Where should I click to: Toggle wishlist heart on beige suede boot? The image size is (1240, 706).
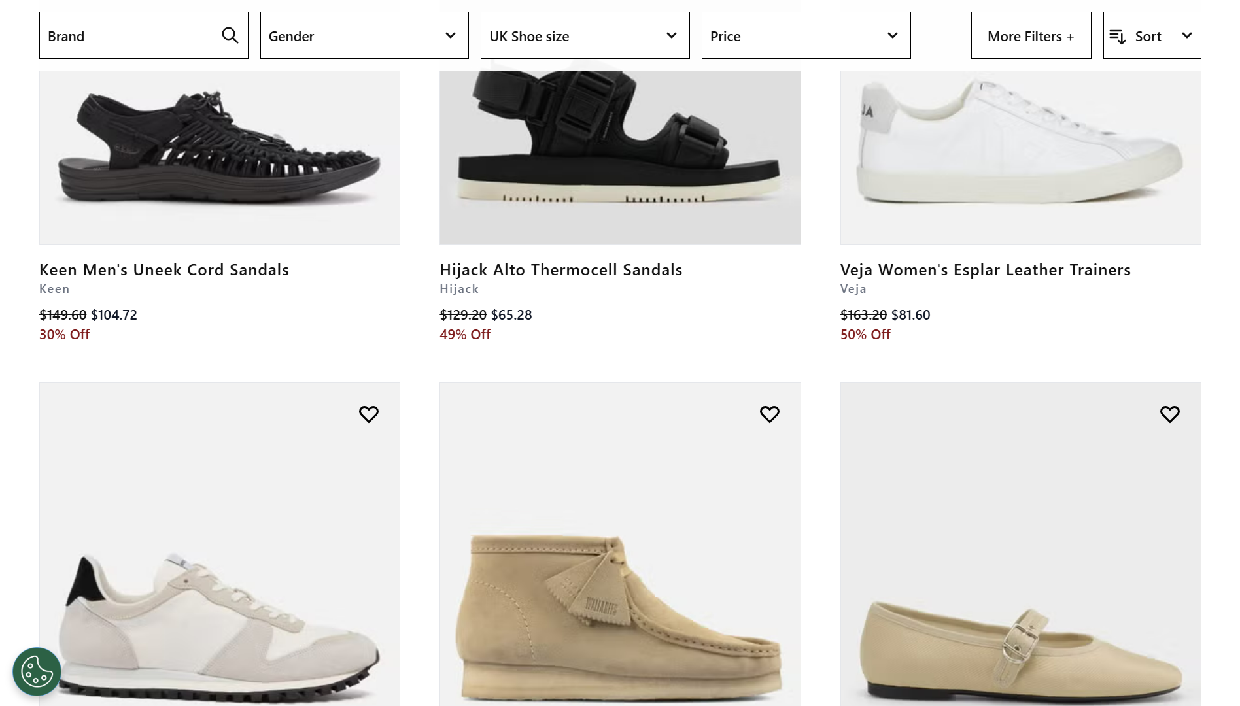pos(769,414)
